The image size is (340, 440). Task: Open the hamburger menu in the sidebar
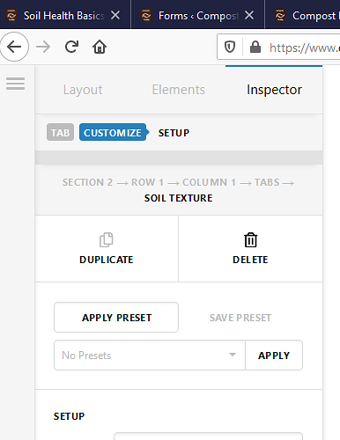coord(15,84)
